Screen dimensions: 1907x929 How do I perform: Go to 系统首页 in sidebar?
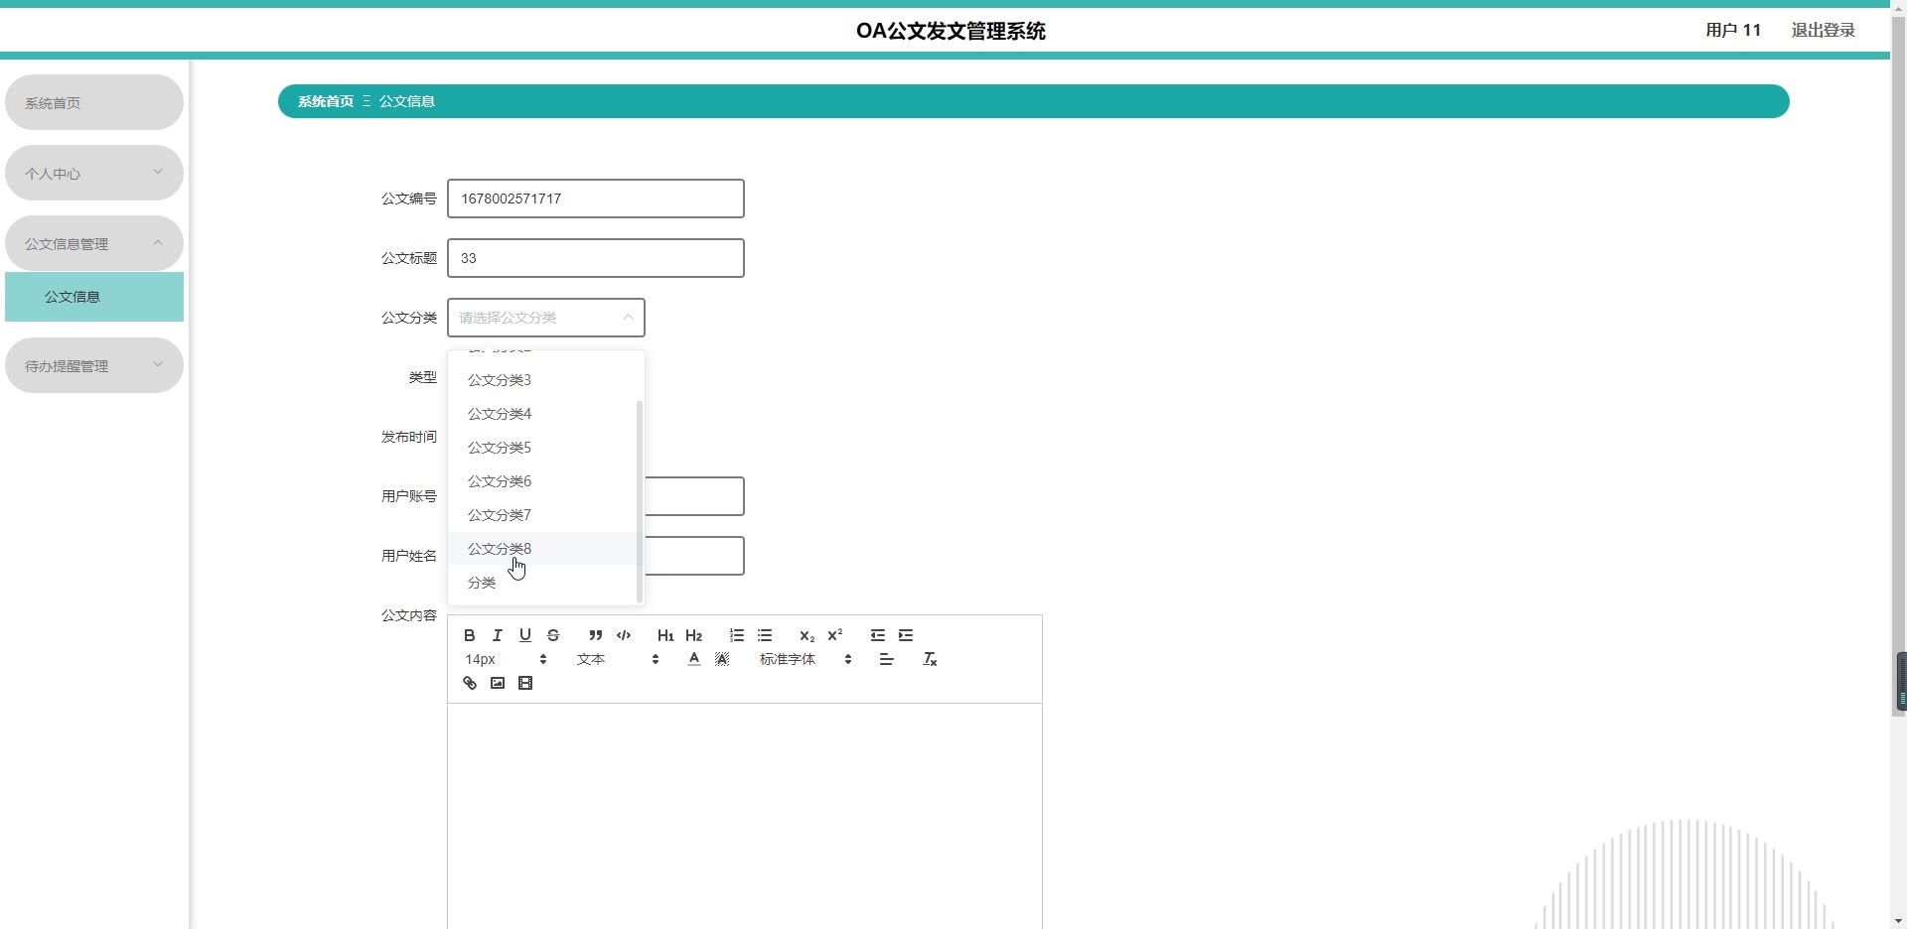pyautogui.click(x=94, y=102)
